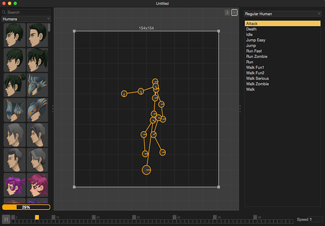This screenshot has height=226, width=325.
Task: Select the outstretched arm elbow joint
Action: click(140, 91)
